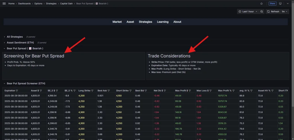The height and width of the screenshot is (140, 294).
Task: Open filter for Asset $ column
Action: [41, 91]
